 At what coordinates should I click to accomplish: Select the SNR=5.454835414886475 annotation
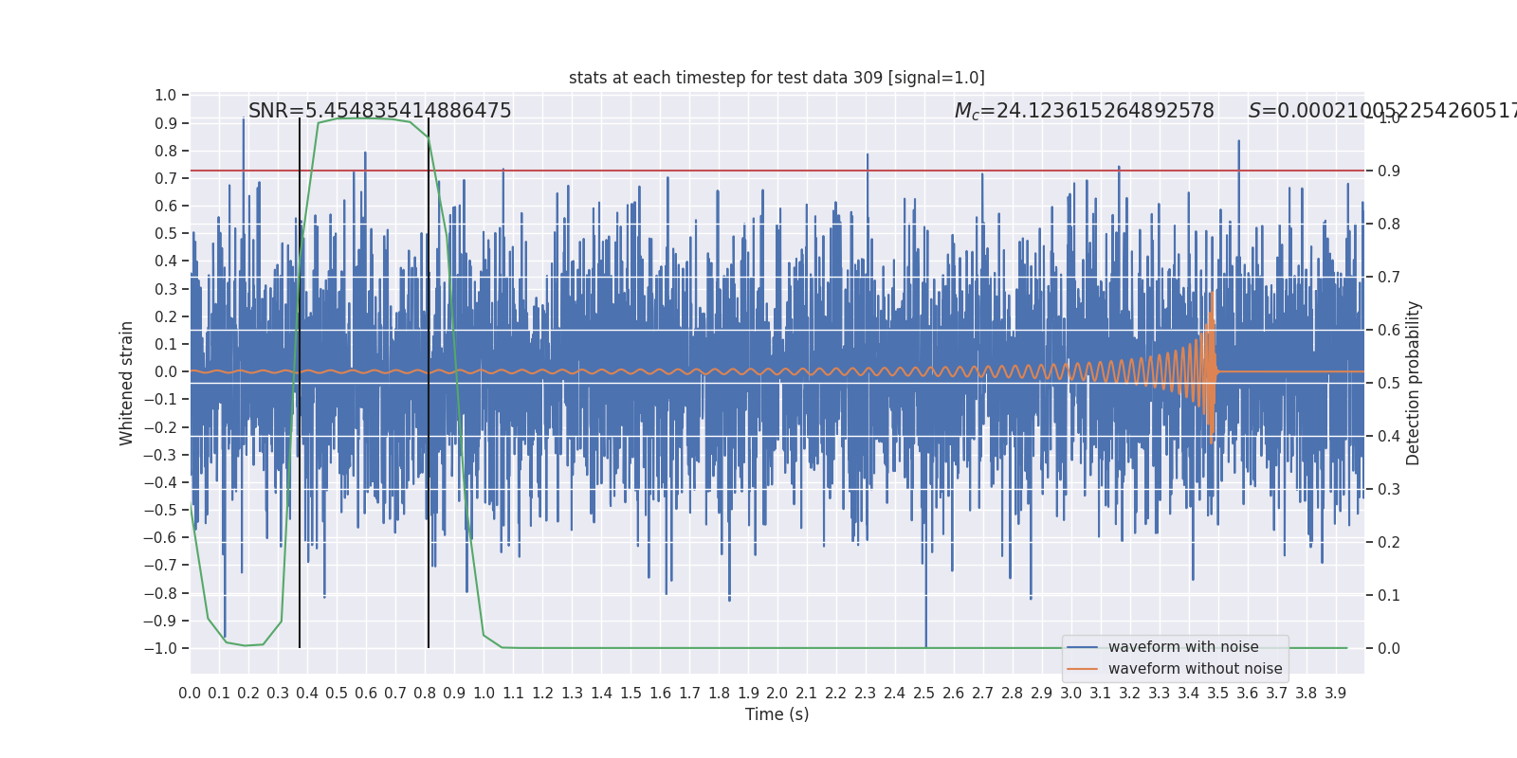pos(380,111)
